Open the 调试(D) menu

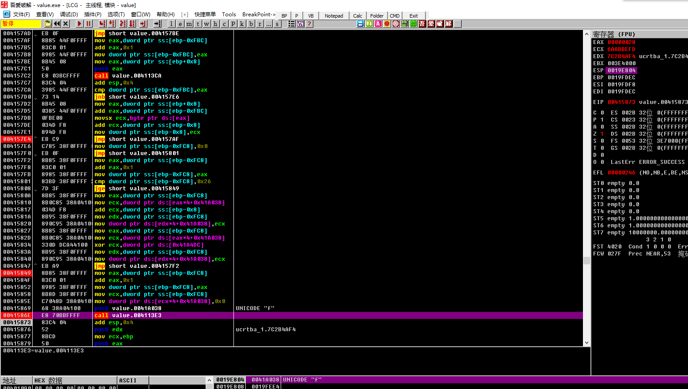pos(69,15)
